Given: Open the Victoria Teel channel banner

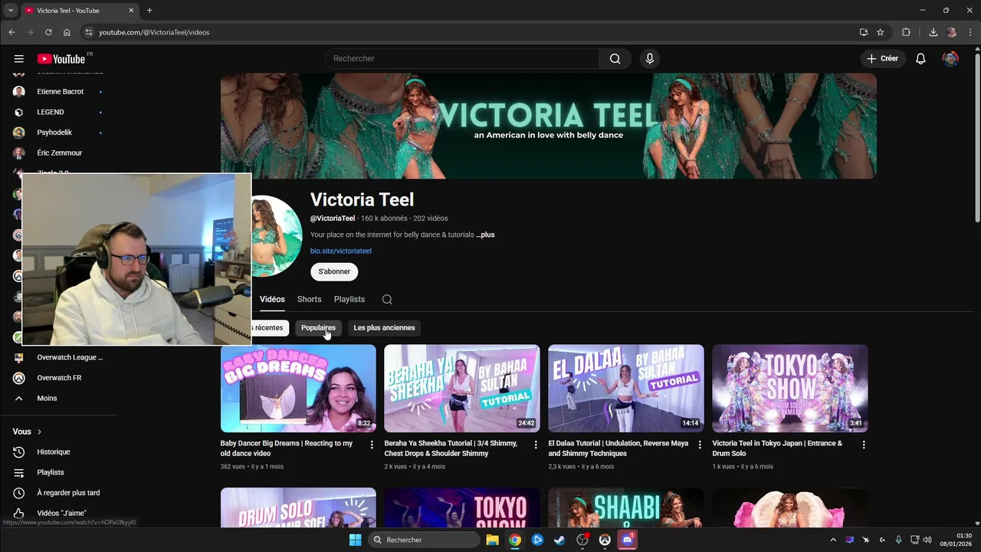Looking at the screenshot, I should tap(549, 127).
